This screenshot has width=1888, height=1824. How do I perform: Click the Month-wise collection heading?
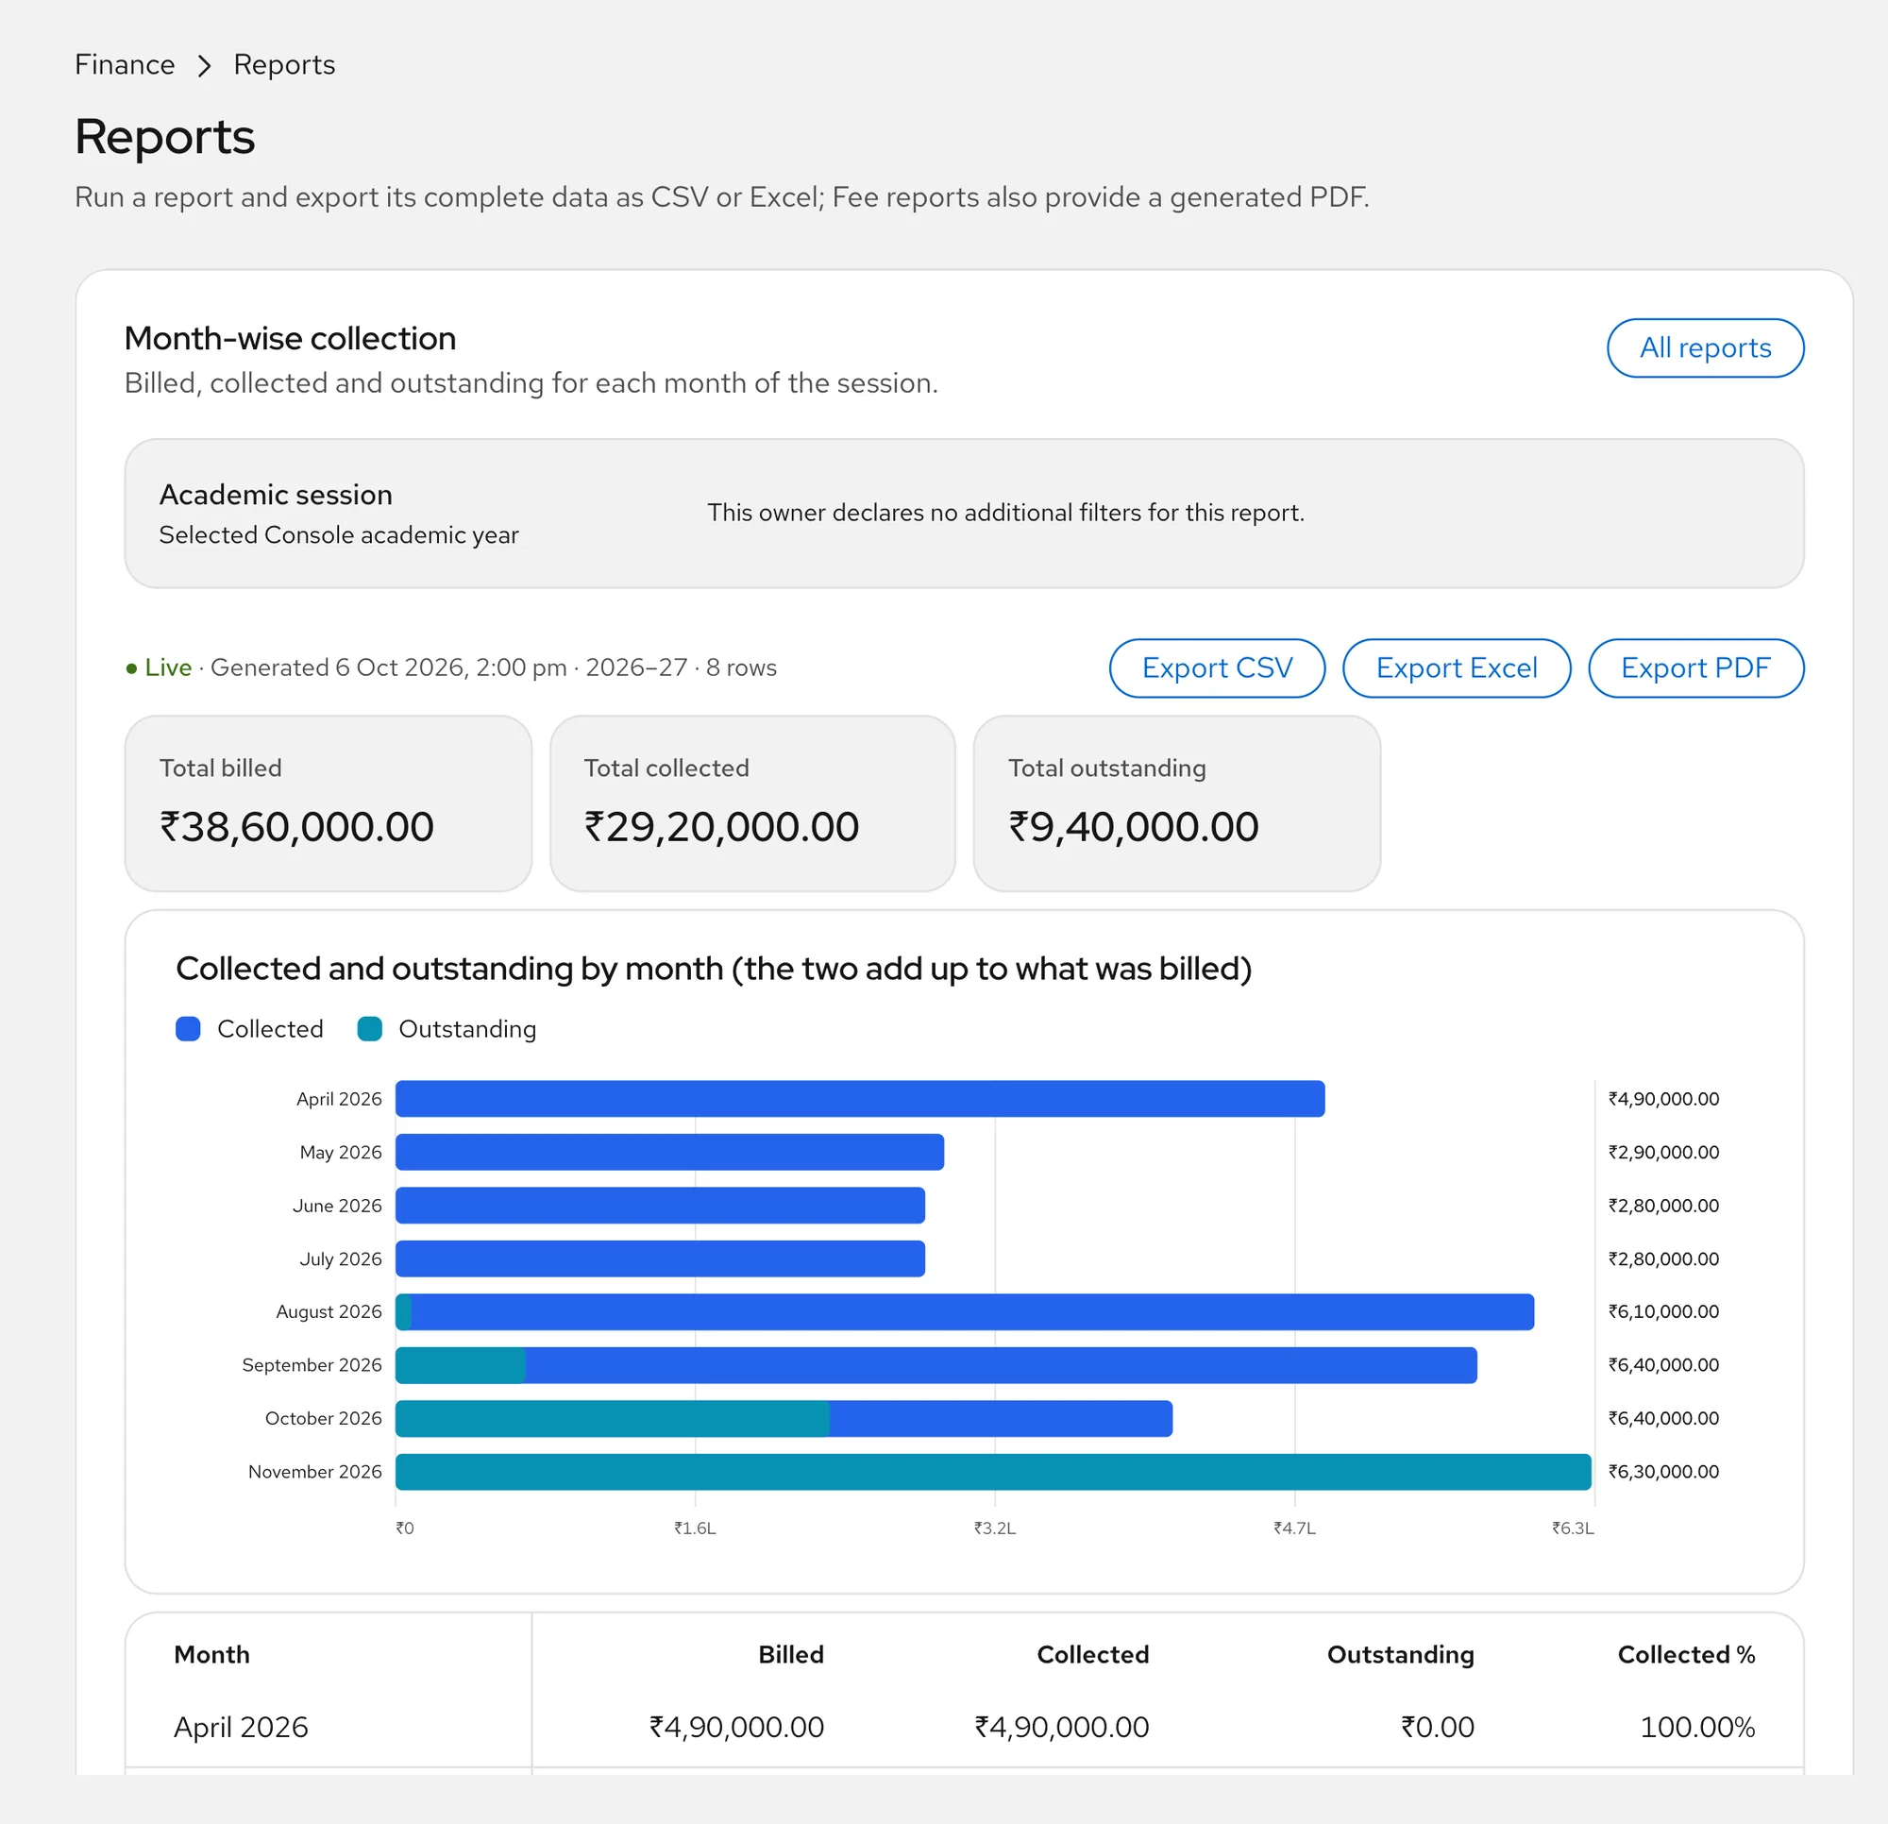[x=290, y=338]
